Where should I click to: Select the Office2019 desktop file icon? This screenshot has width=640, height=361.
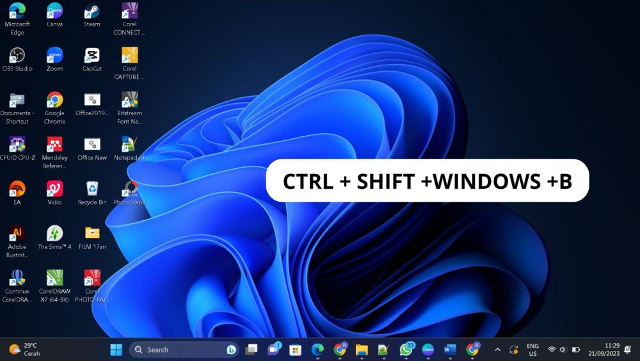[92, 104]
